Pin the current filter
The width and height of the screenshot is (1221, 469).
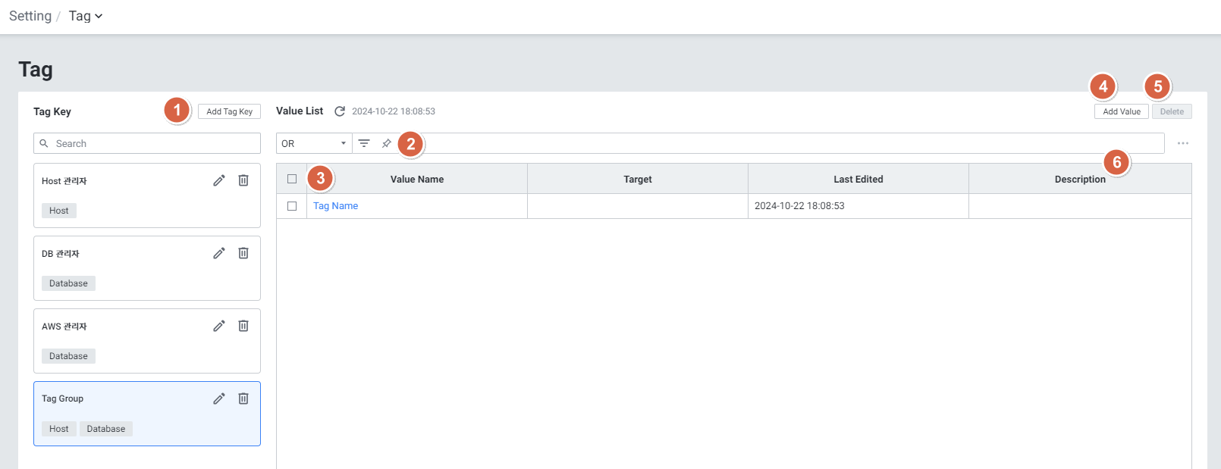pyautogui.click(x=387, y=143)
